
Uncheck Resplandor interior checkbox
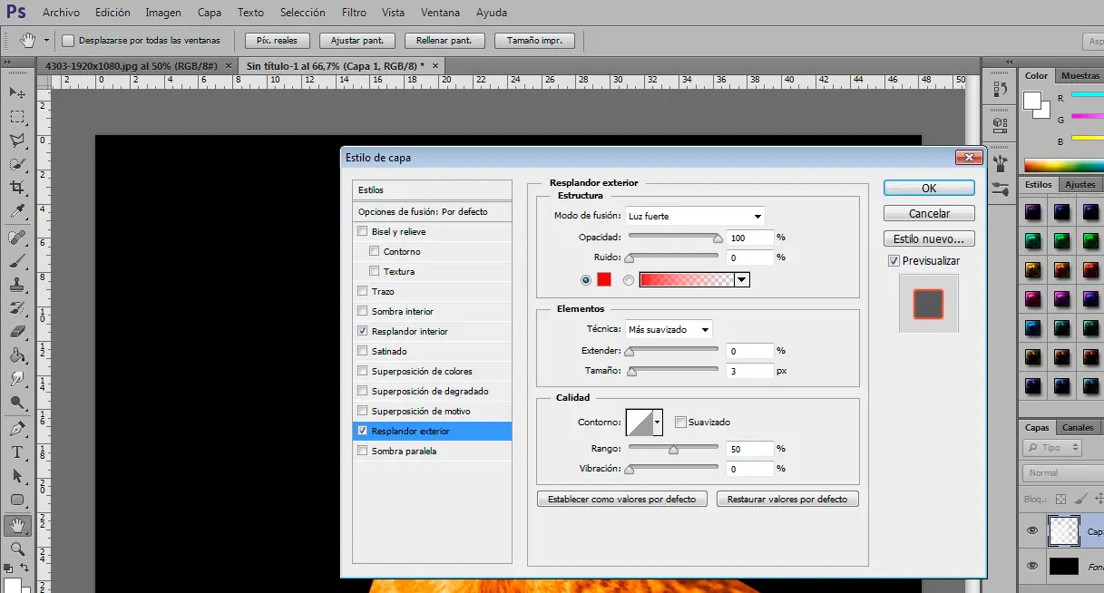[x=363, y=331]
